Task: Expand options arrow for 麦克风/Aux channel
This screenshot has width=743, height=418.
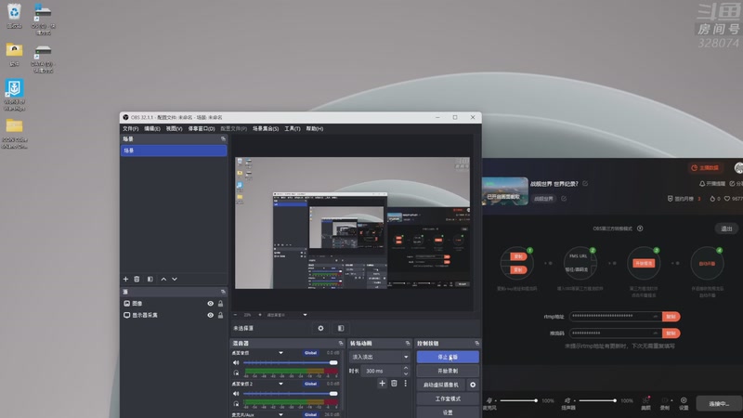Action: tap(281, 414)
